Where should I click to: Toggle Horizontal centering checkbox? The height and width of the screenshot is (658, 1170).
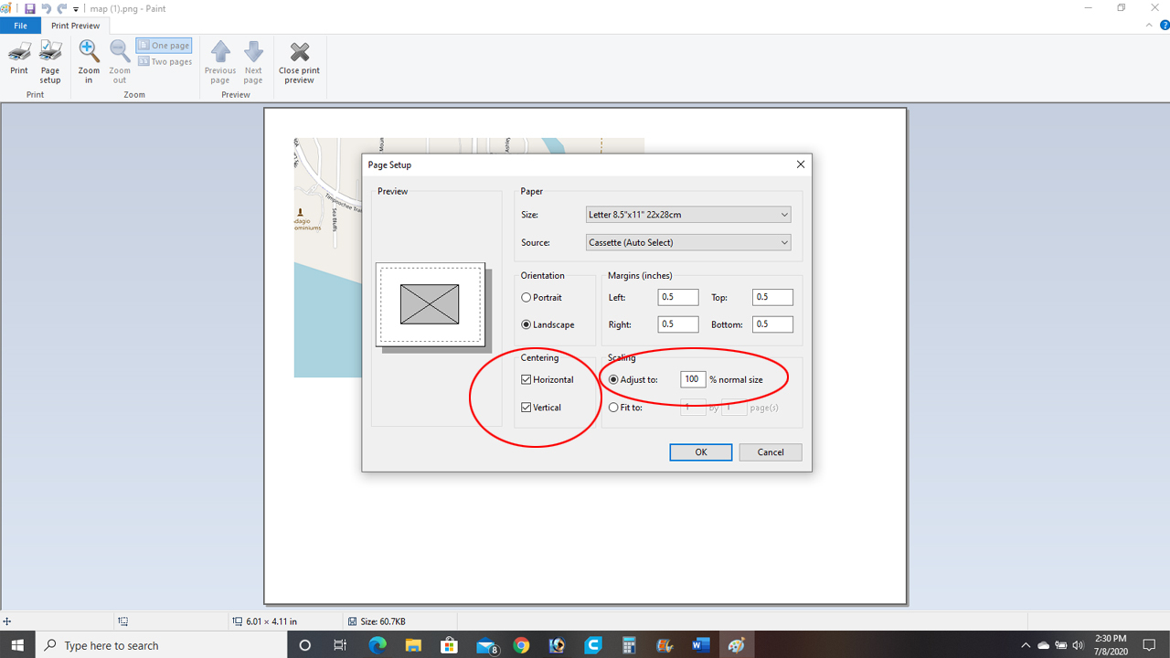(548, 380)
